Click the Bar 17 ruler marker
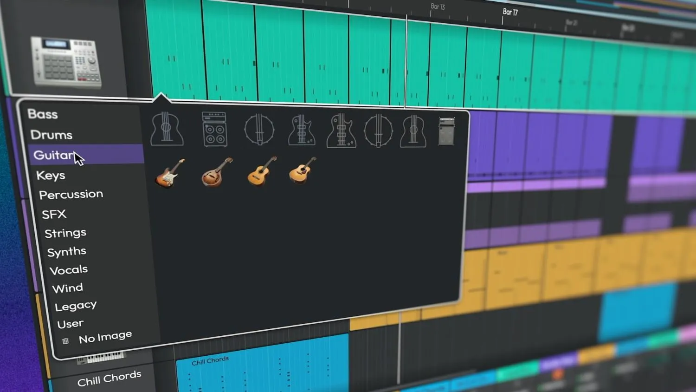 point(510,12)
